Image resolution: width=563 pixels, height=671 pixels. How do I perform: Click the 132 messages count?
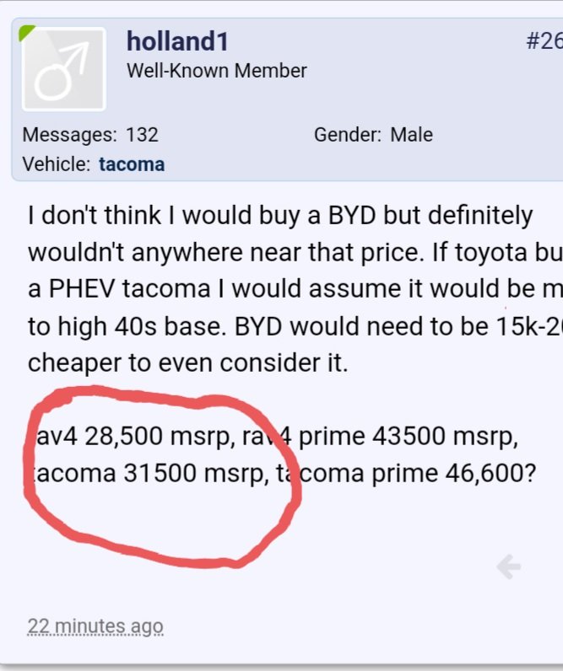pos(143,135)
